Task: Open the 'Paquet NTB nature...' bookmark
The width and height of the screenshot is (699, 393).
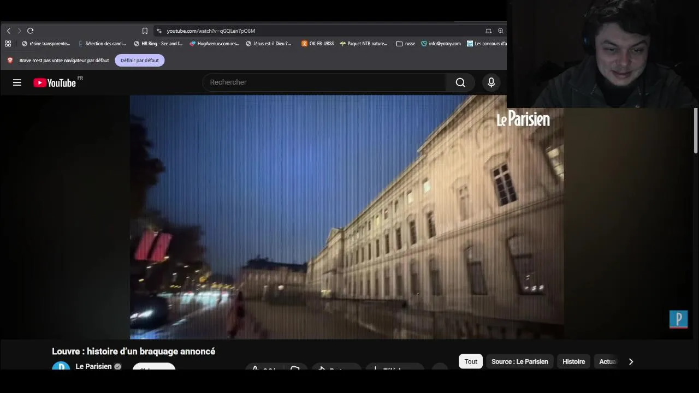Action: pyautogui.click(x=363, y=44)
